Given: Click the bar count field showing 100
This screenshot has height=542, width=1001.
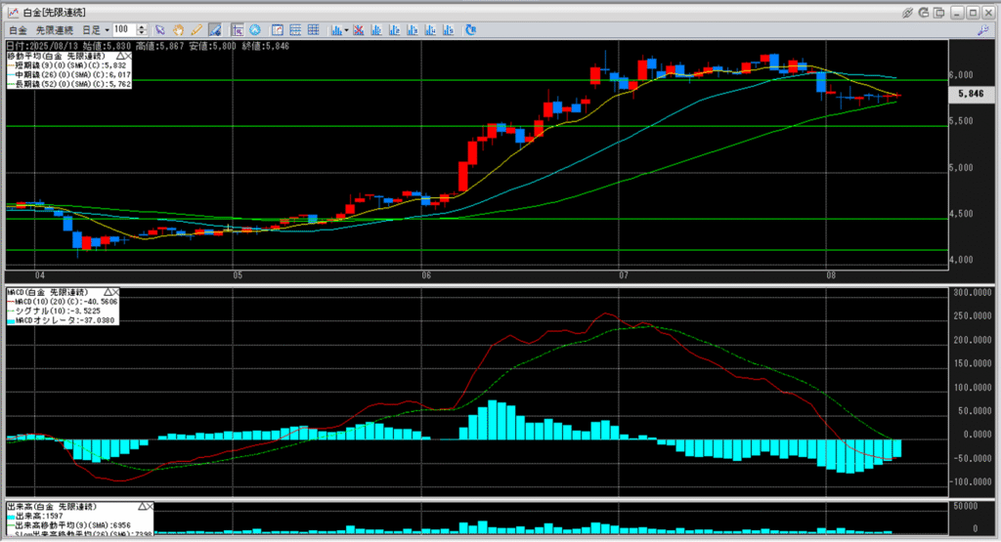Looking at the screenshot, I should click(124, 30).
